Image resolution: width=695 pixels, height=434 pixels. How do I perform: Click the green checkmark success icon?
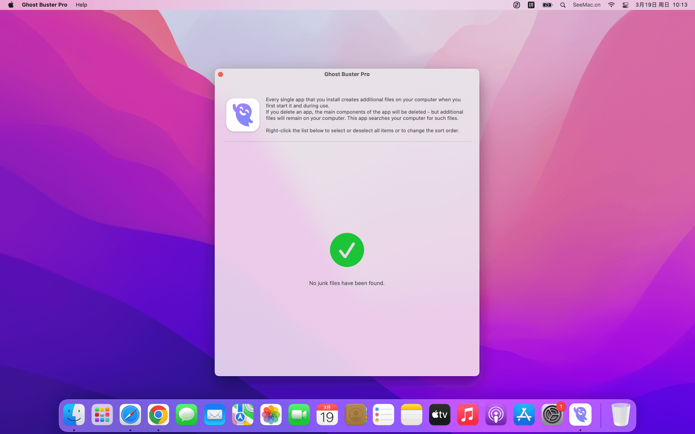tap(347, 250)
